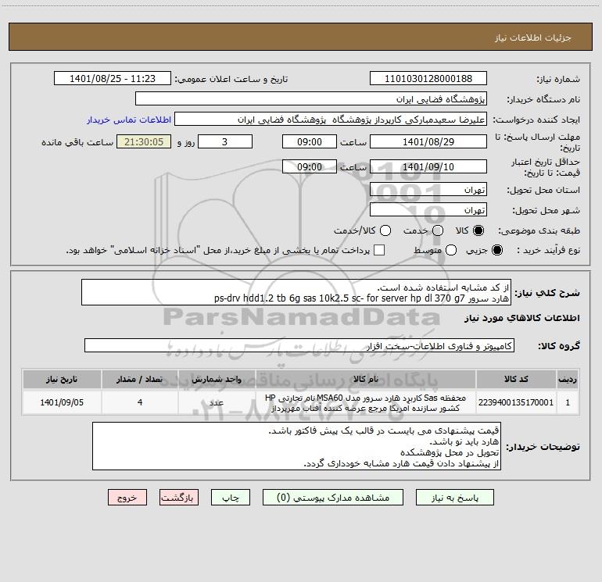This screenshot has width=602, height=582.
Task: Click the 'ردیف' column header
Action: (568, 379)
